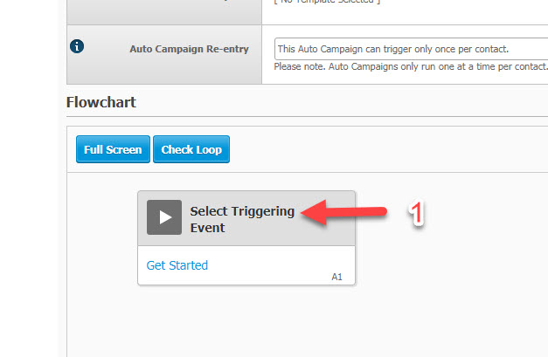548x357 pixels.
Task: Click the A1 node identifier label
Action: point(336,277)
